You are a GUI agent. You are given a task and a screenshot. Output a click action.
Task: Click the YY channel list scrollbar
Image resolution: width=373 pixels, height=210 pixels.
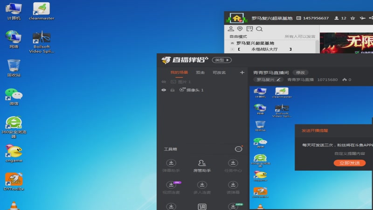coord(317,46)
